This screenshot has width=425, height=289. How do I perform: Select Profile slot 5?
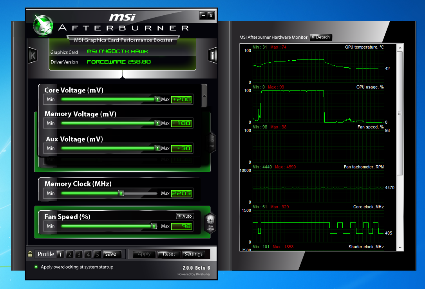point(97,254)
